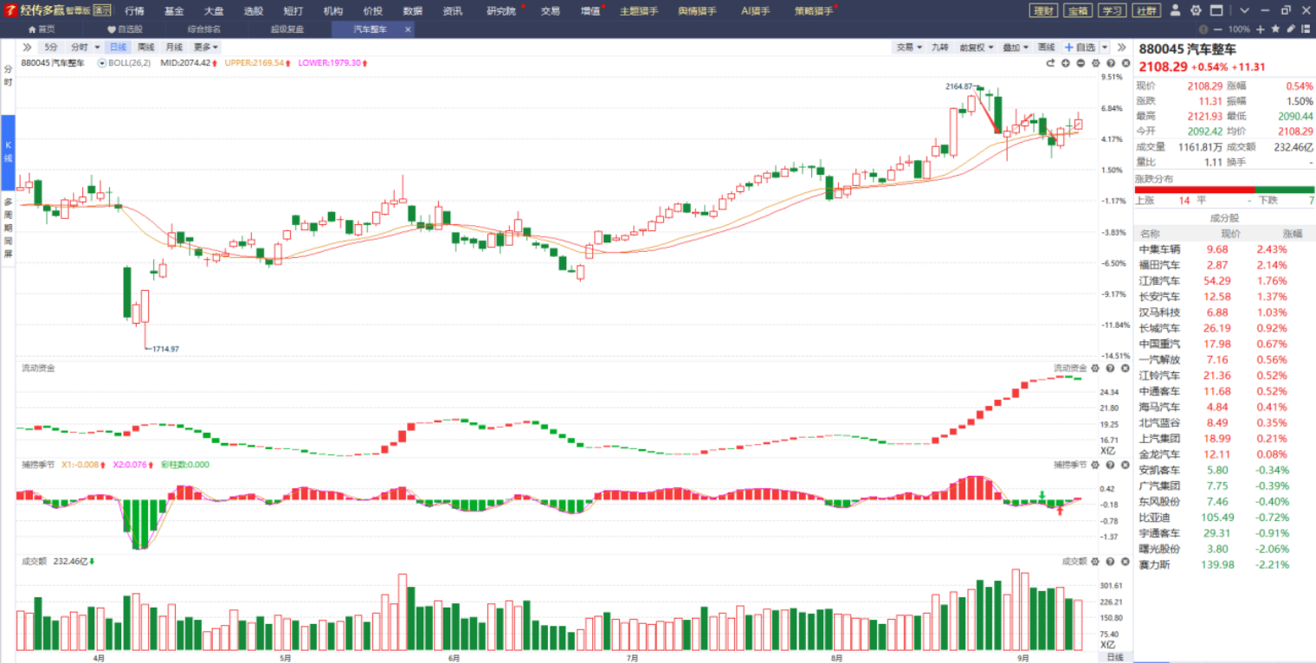Image resolution: width=1316 pixels, height=663 pixels.
Task: Open 成交额 indicator settings gear
Action: point(1094,561)
